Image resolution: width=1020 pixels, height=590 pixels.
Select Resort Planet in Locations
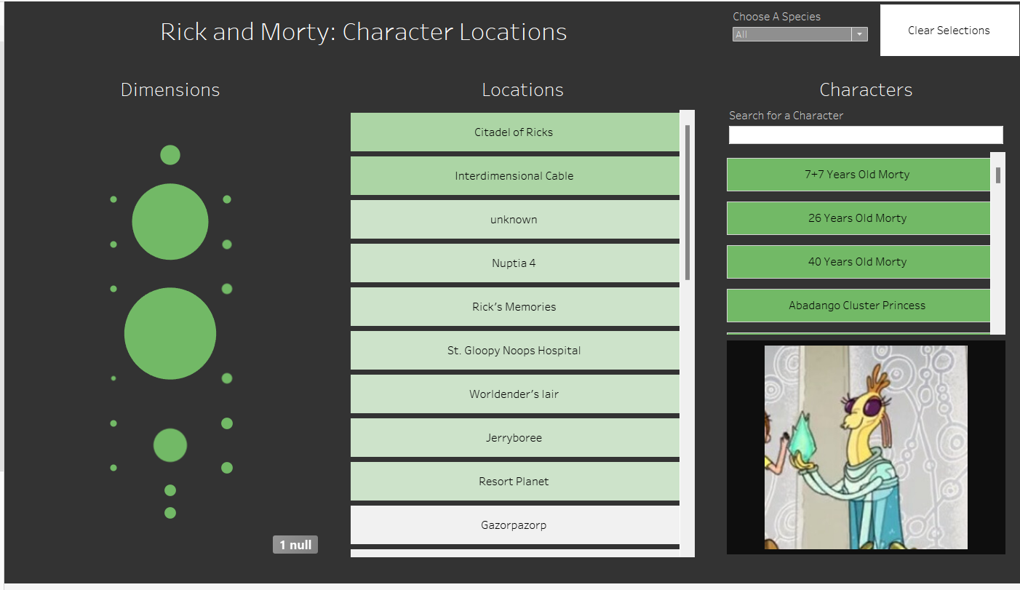(x=515, y=482)
